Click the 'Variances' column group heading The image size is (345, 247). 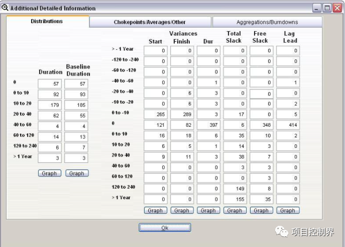183,34
